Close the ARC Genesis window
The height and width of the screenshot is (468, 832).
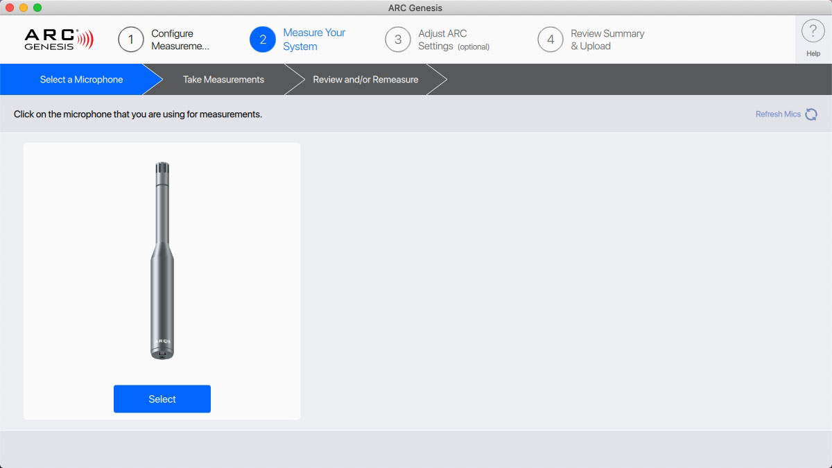coord(10,8)
